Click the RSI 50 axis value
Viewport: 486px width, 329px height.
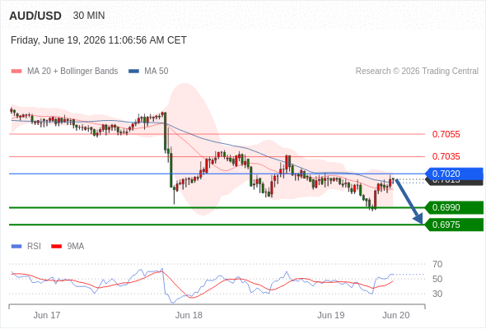click(437, 279)
